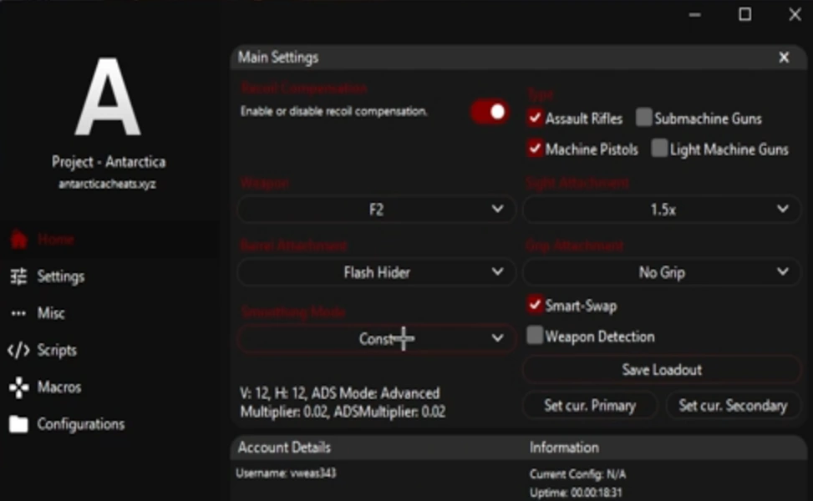Viewport: 813px width, 501px height.
Task: Click "Enable or disable recoil compensation." text
Action: click(334, 111)
